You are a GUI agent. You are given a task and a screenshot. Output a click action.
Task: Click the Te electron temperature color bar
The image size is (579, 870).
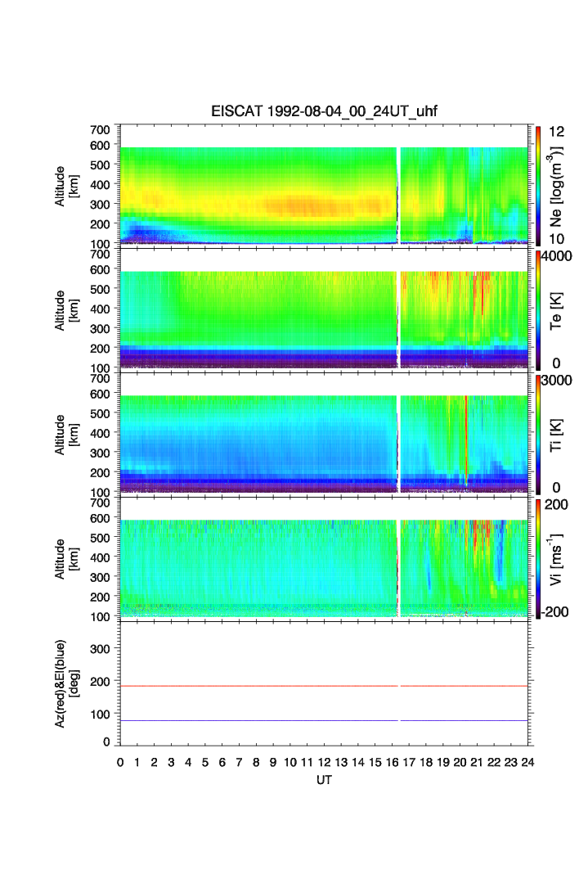coord(538,310)
